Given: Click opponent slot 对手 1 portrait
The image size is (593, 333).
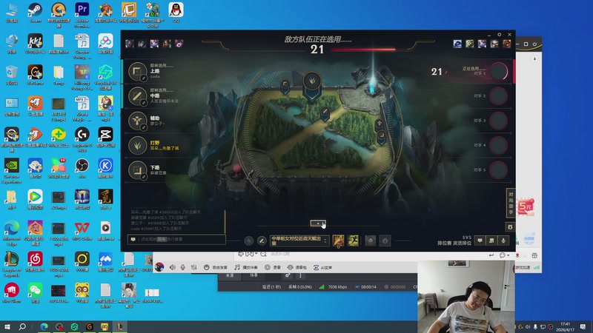Looking at the screenshot, I should pyautogui.click(x=499, y=71).
